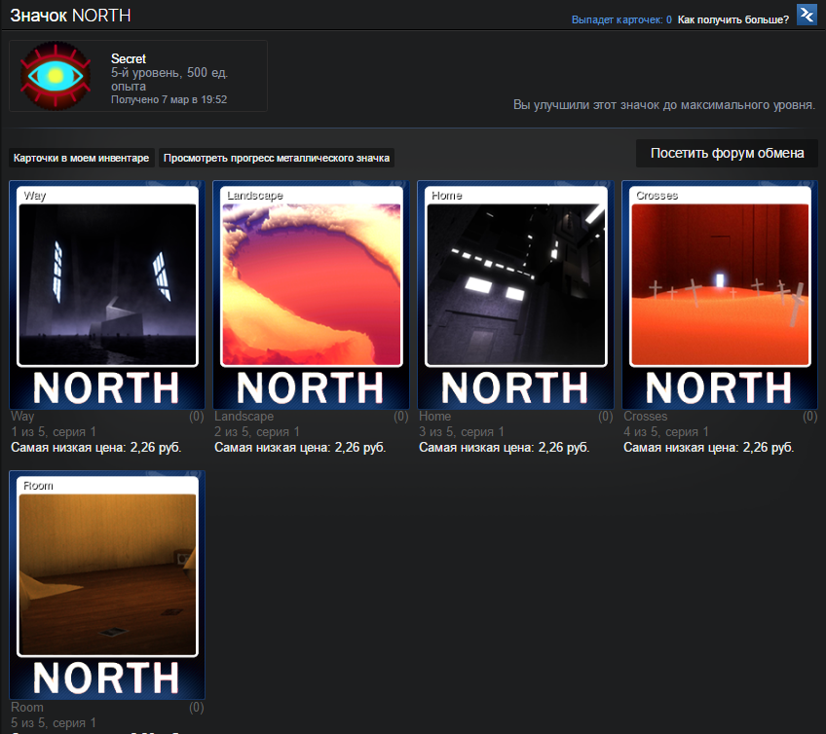Click '5-й уровень, 500 ед. опыта' text
The image size is (826, 734).
click(x=169, y=79)
